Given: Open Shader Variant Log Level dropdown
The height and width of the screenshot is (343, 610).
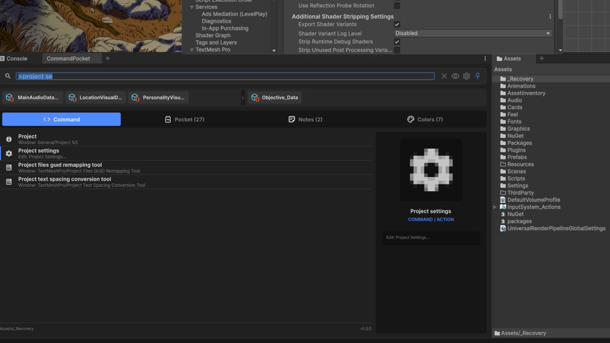Looking at the screenshot, I should [473, 33].
